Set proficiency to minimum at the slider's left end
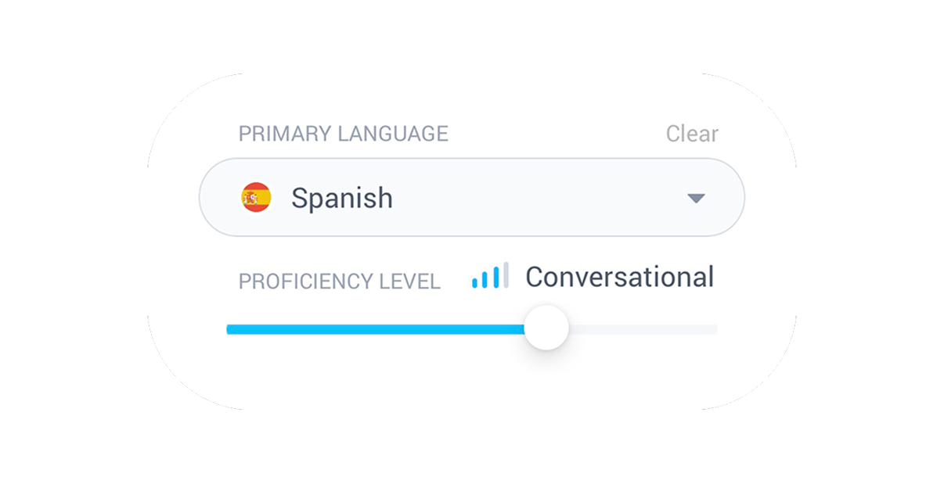Screen dimensions: 944x502 tap(230, 329)
